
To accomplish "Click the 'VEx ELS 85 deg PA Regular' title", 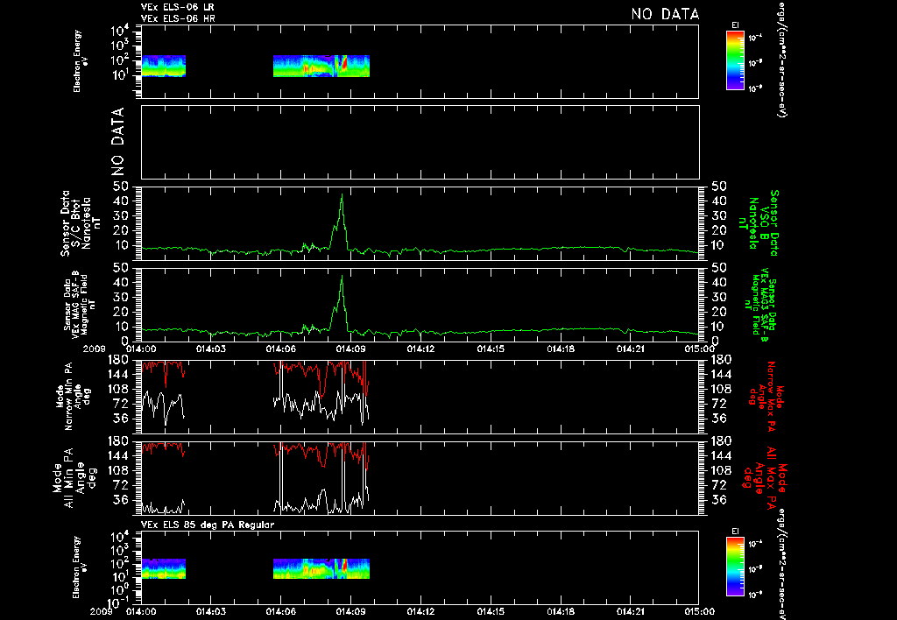I will 208,525.
